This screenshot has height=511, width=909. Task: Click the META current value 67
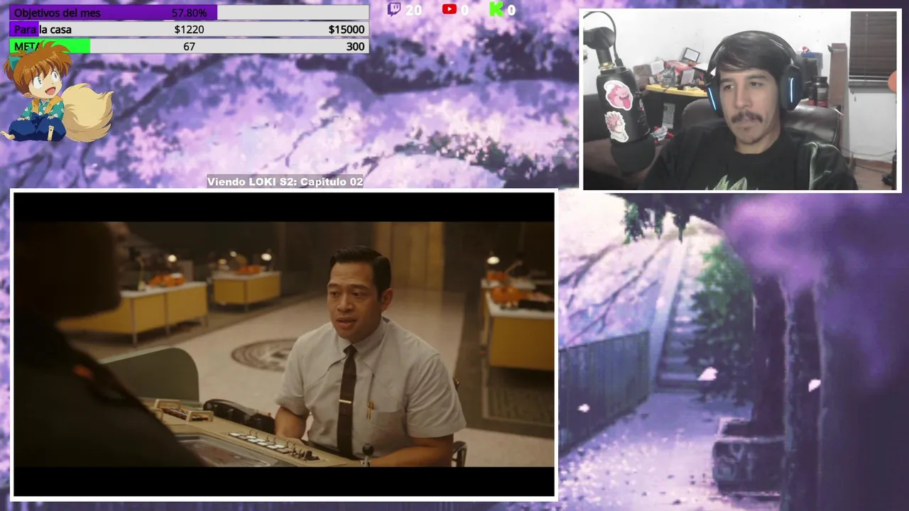click(x=189, y=46)
